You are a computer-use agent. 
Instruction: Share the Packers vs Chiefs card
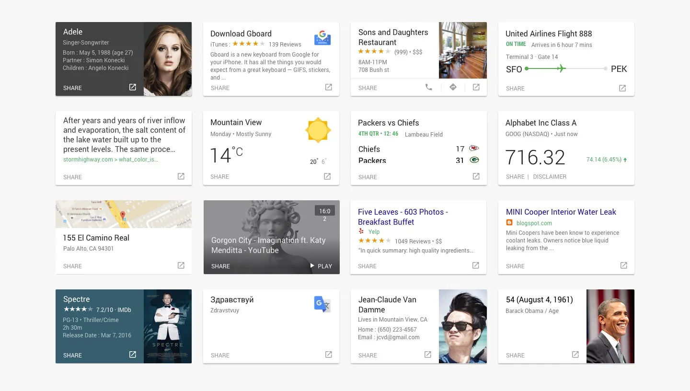pos(368,177)
